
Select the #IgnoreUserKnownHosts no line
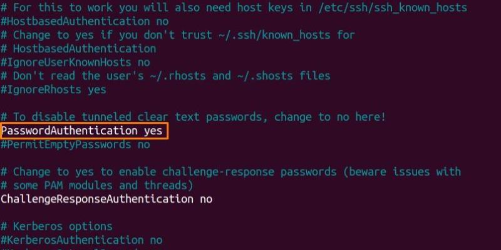tap(75, 62)
